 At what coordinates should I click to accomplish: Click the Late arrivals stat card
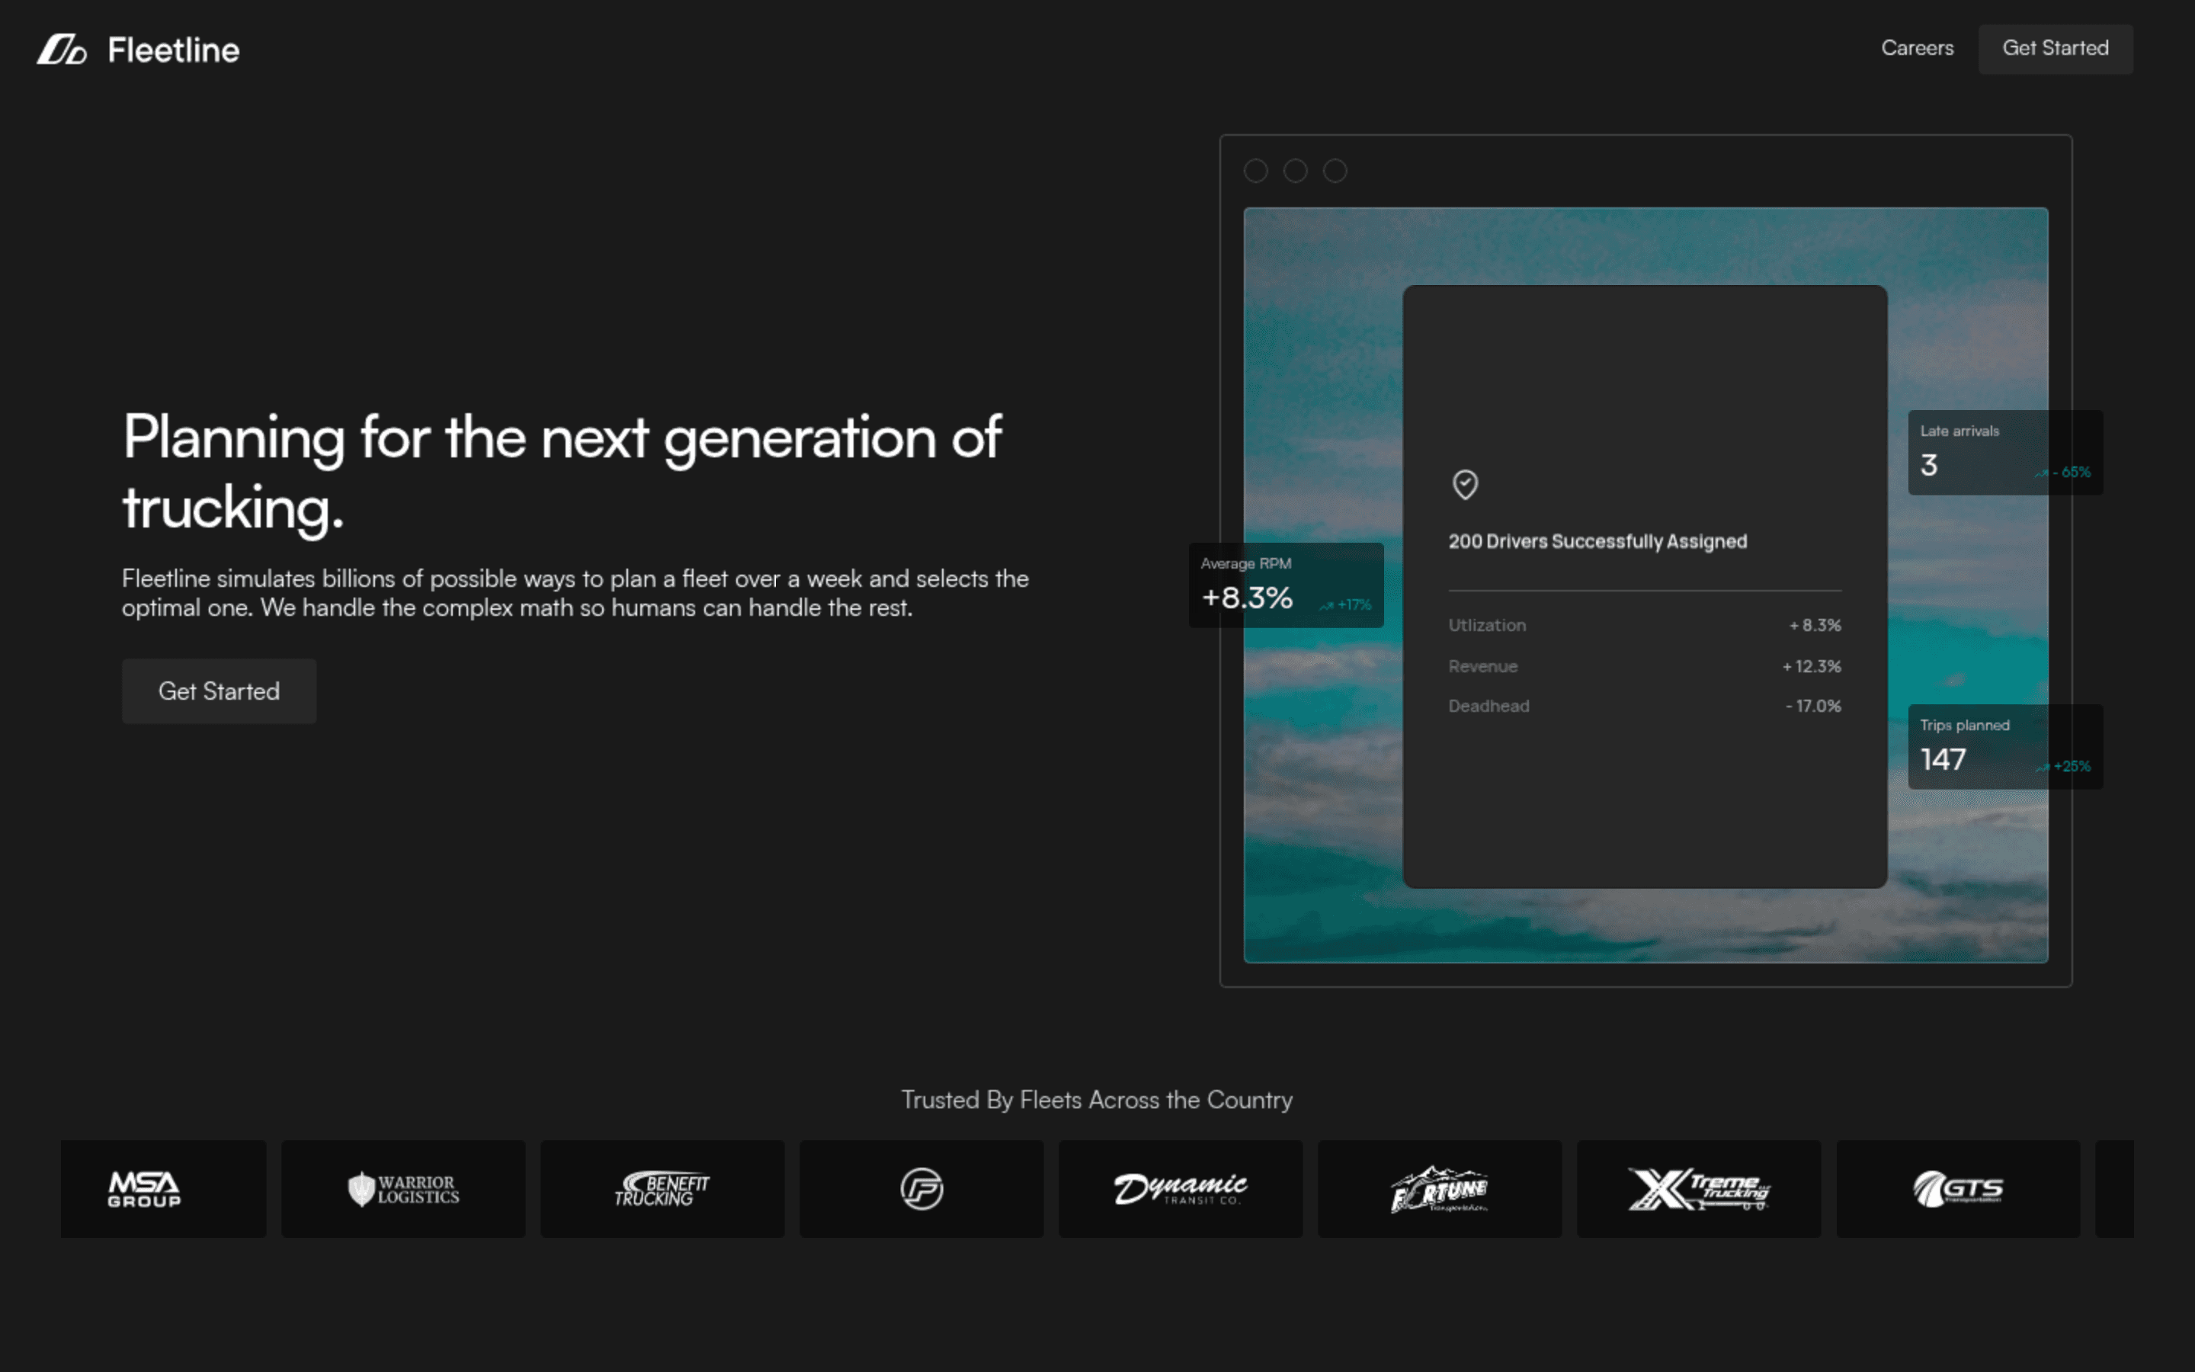[2005, 452]
